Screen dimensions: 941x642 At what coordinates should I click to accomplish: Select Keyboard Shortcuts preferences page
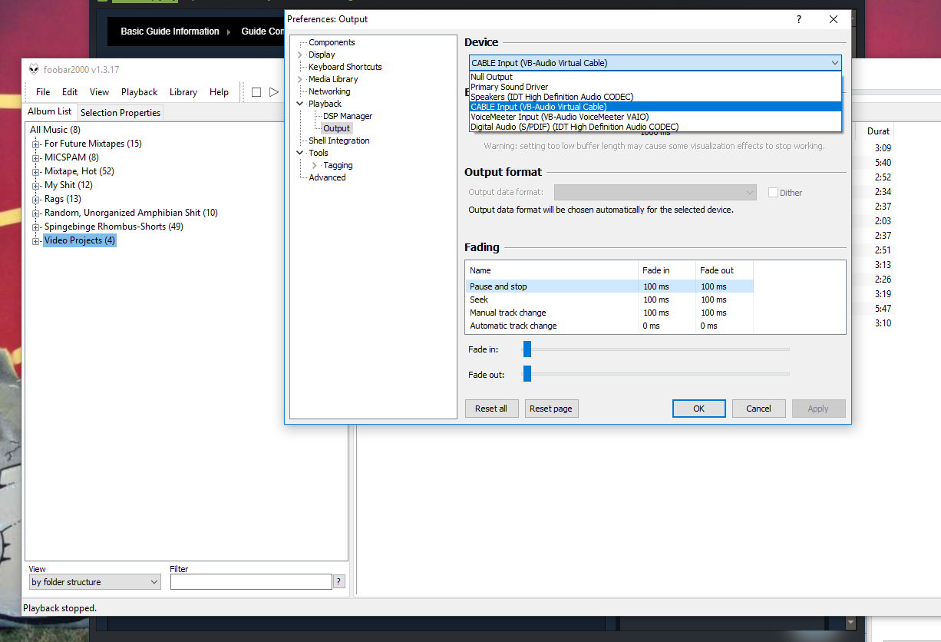coord(345,67)
